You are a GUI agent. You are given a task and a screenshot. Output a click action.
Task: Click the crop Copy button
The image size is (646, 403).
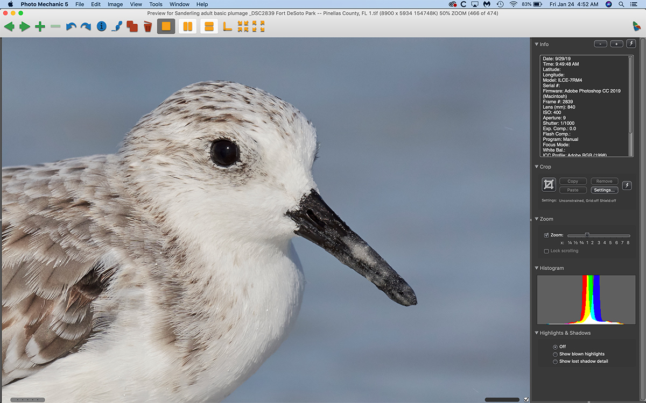[573, 181]
